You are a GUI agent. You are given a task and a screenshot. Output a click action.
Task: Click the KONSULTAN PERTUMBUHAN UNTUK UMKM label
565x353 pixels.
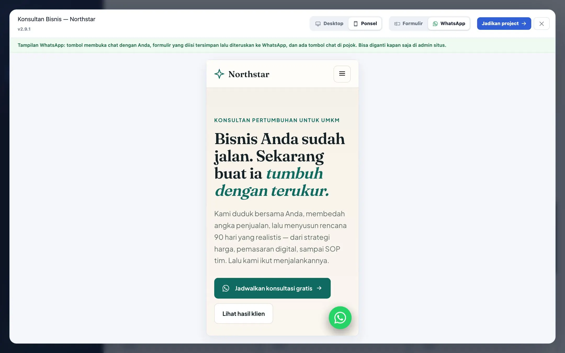click(x=277, y=120)
